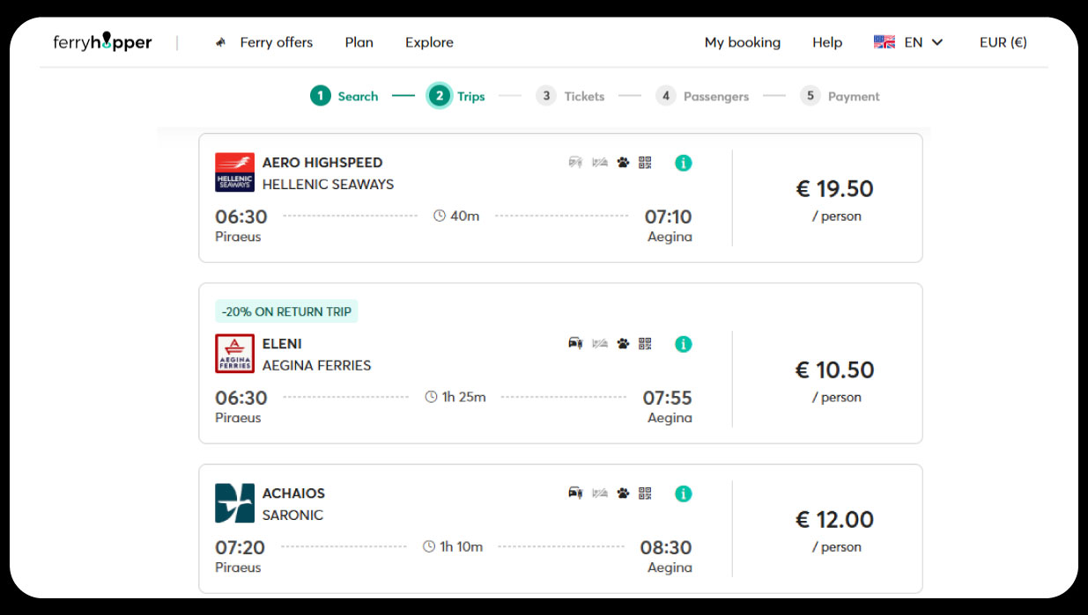The width and height of the screenshot is (1088, 615).
Task: Go to the My booking page
Action: pyautogui.click(x=742, y=42)
